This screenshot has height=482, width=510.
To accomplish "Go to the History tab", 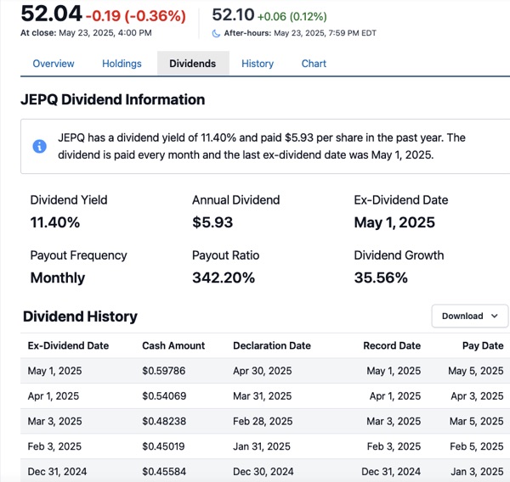I will (258, 64).
